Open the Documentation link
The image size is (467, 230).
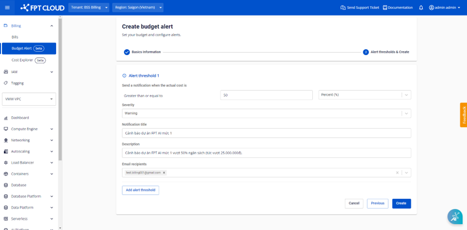(x=397, y=7)
